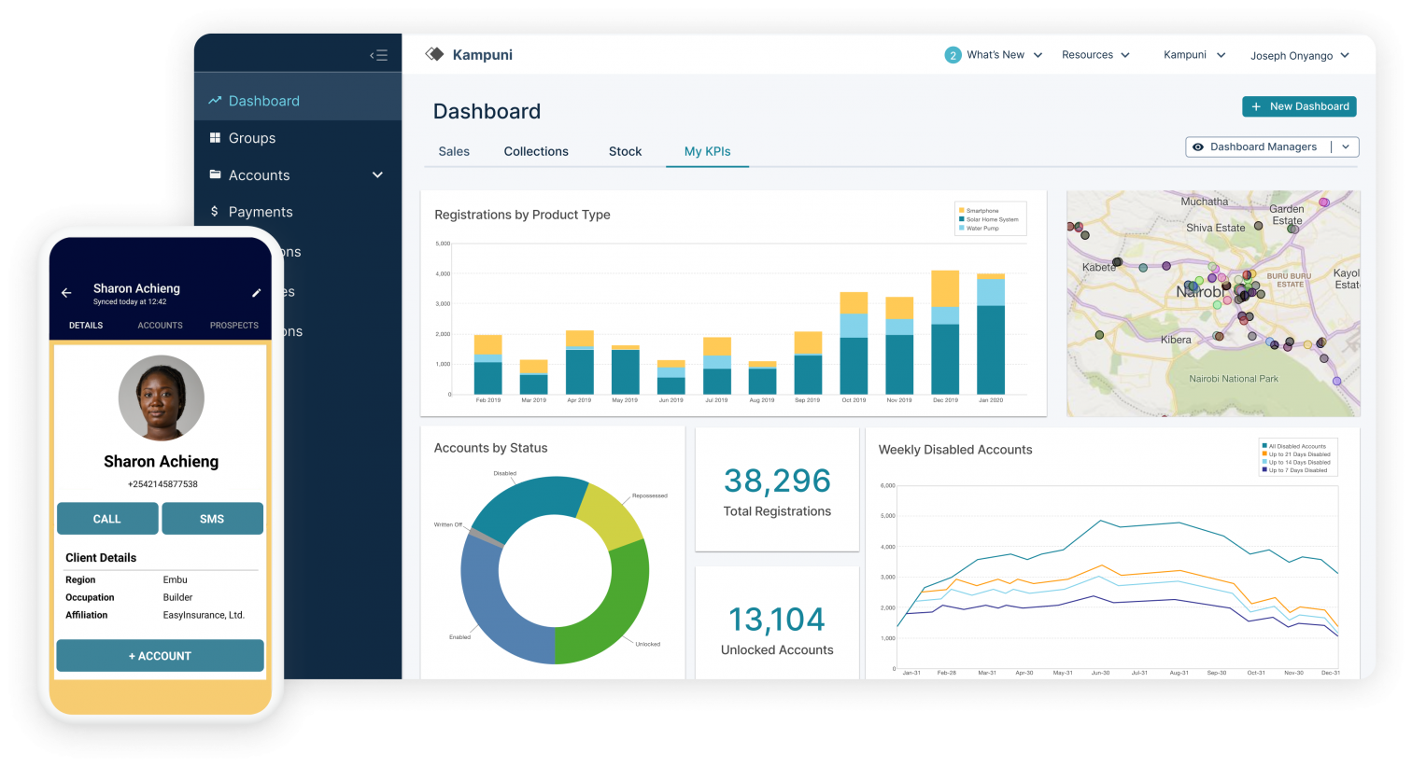
Task: Toggle Dashboard Managers visibility with the eye icon
Action: [1198, 146]
